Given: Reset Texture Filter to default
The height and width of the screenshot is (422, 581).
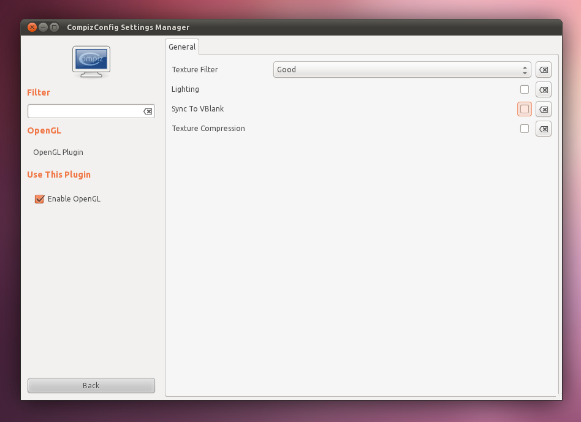Looking at the screenshot, I should coord(543,70).
